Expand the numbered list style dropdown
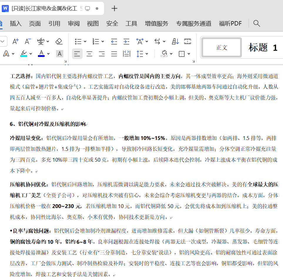 [103, 42]
